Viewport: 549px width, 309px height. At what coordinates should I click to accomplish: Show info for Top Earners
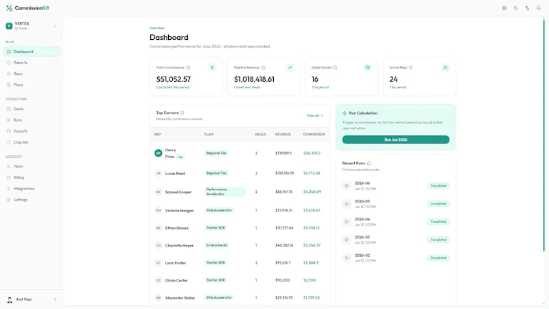pyautogui.click(x=182, y=113)
